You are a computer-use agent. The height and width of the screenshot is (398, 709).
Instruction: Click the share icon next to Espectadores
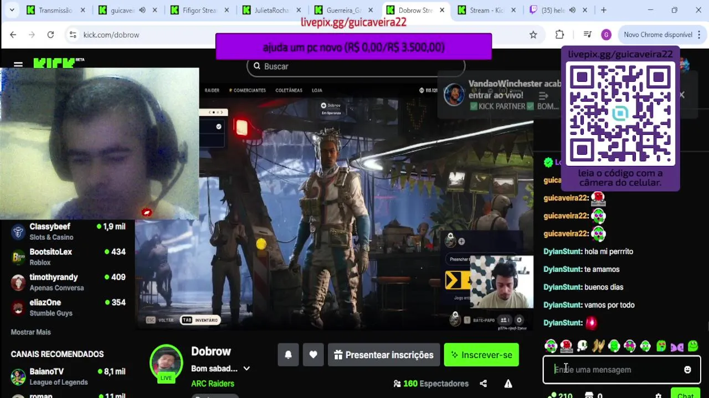click(x=483, y=384)
